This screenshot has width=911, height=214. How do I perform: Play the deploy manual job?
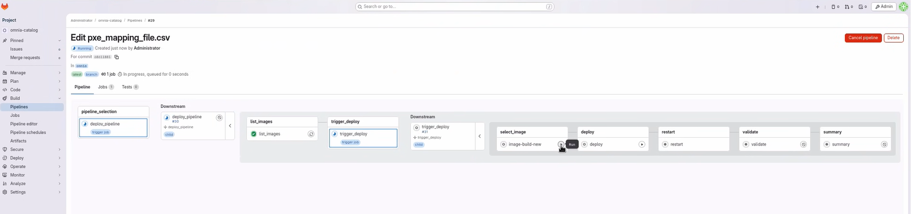tap(642, 144)
